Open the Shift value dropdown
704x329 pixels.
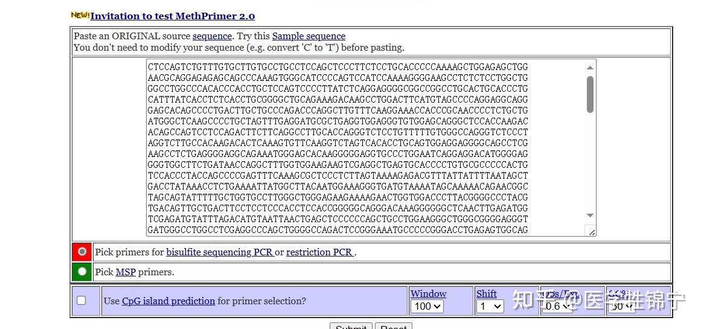point(489,307)
